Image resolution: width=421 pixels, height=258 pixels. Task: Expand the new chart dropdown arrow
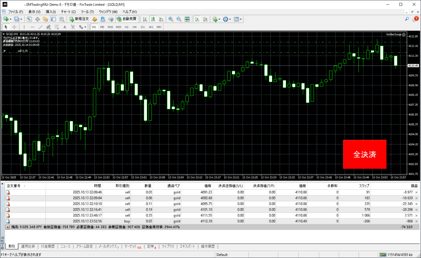pos(11,19)
